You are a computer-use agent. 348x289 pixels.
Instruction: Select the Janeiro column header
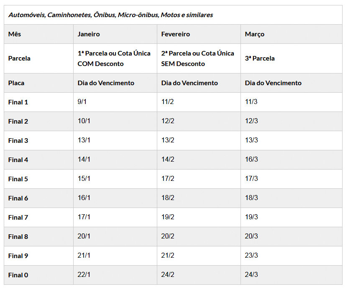(89, 34)
